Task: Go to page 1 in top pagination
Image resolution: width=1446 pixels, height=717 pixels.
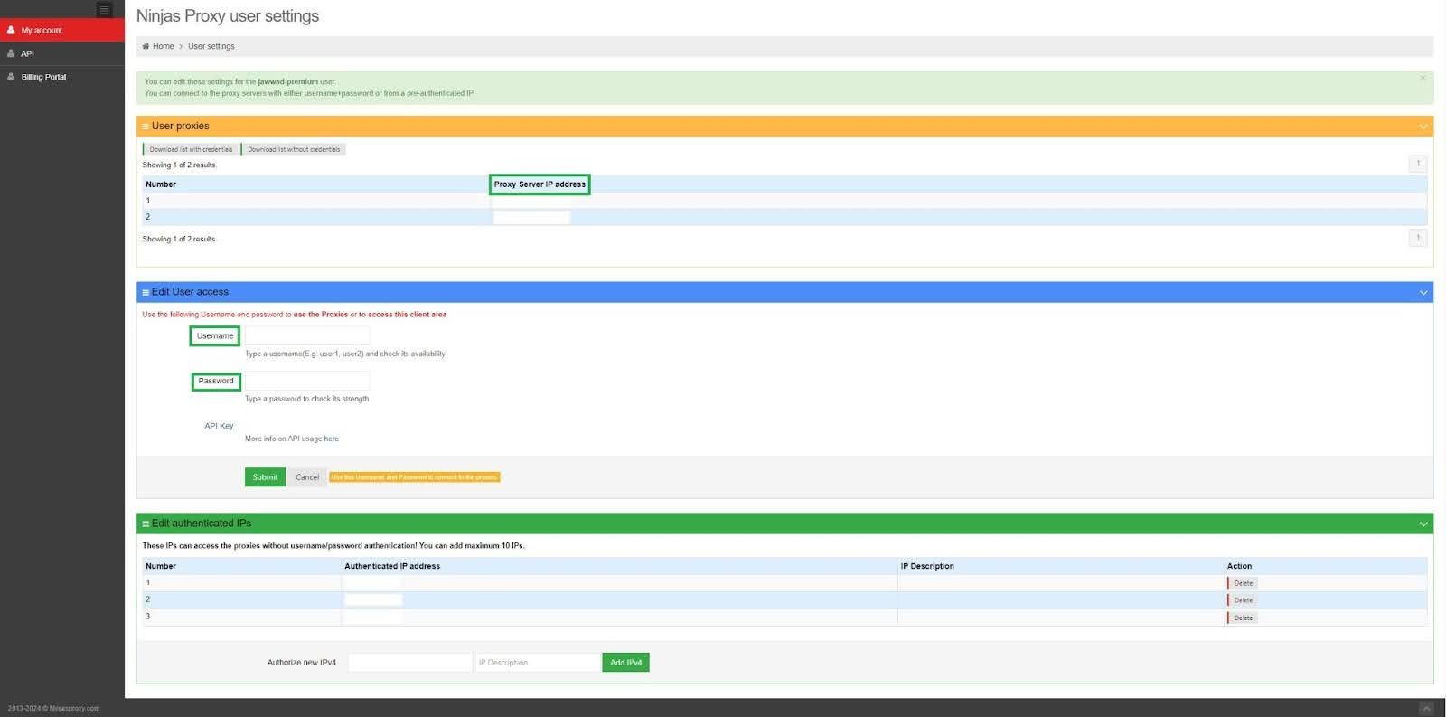Action: pyautogui.click(x=1417, y=164)
